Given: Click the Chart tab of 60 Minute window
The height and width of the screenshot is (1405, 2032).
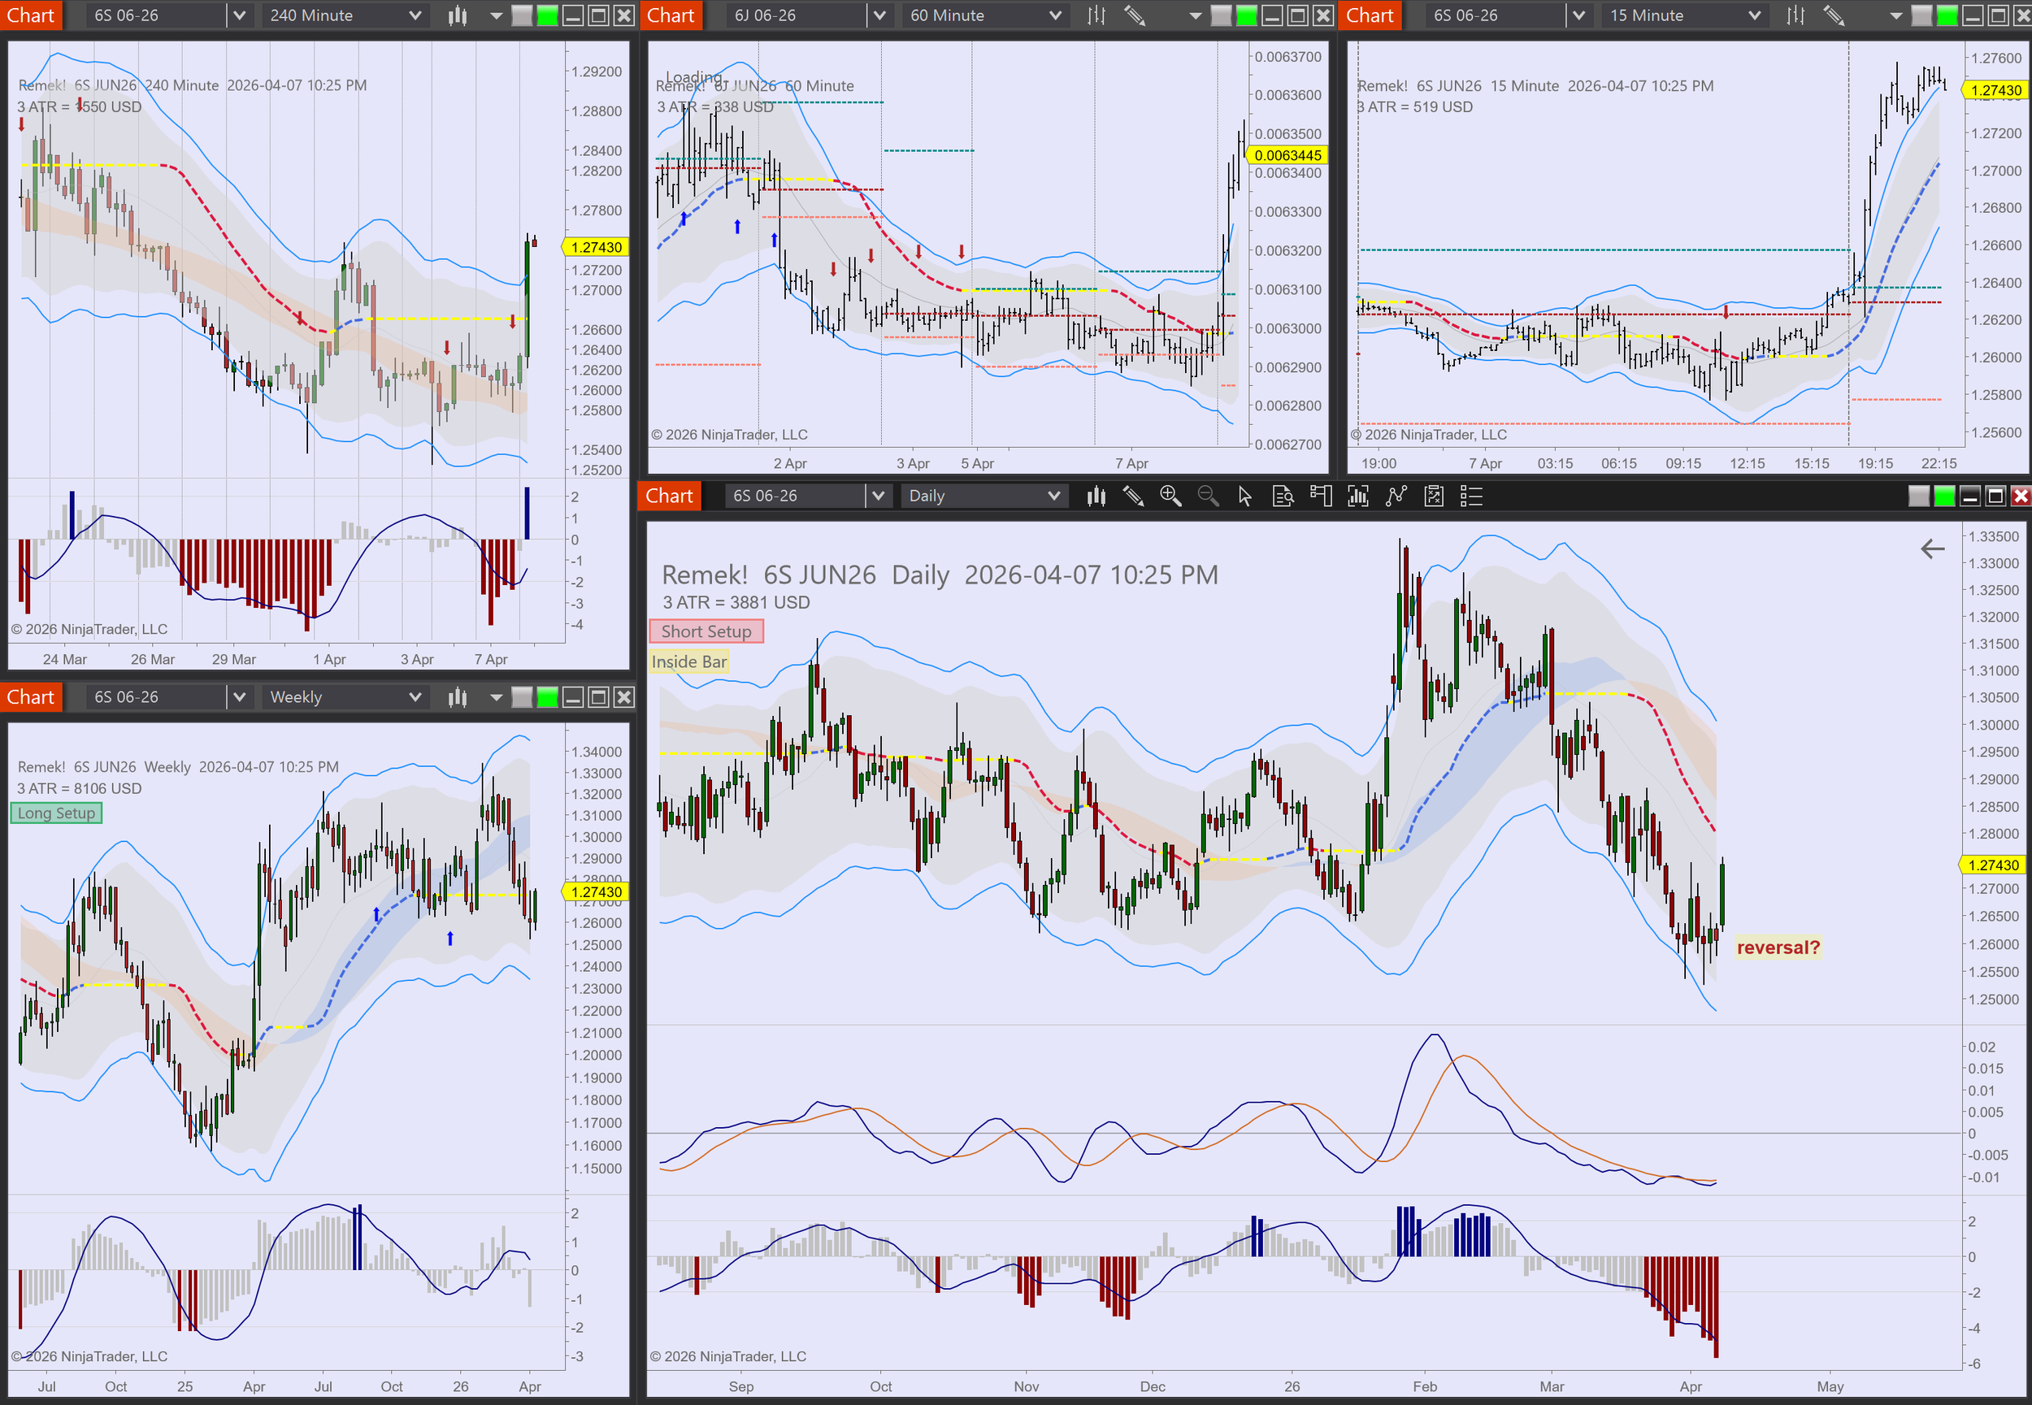Looking at the screenshot, I should pyautogui.click(x=671, y=16).
